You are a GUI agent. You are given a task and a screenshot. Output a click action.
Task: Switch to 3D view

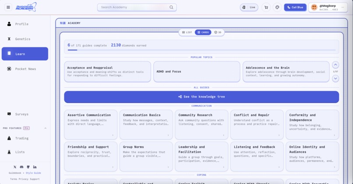[x=218, y=32]
